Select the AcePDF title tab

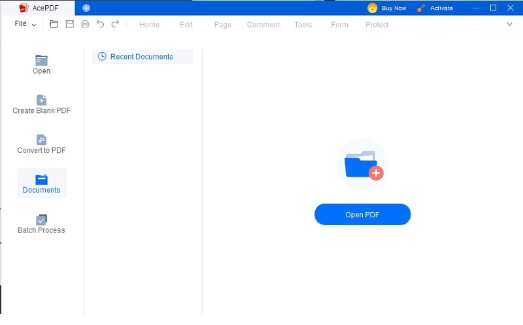(39, 8)
